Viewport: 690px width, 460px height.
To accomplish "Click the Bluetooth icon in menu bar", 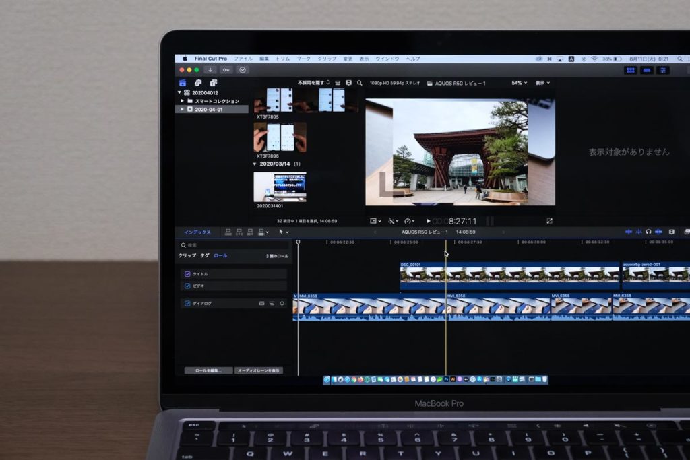I will tap(584, 59).
